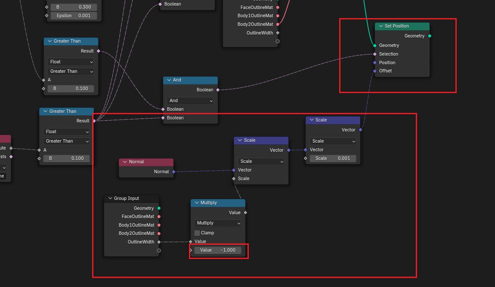The width and height of the screenshot is (495, 287).
Task: Click the Offset input socket on Set Position
Action: coord(375,71)
